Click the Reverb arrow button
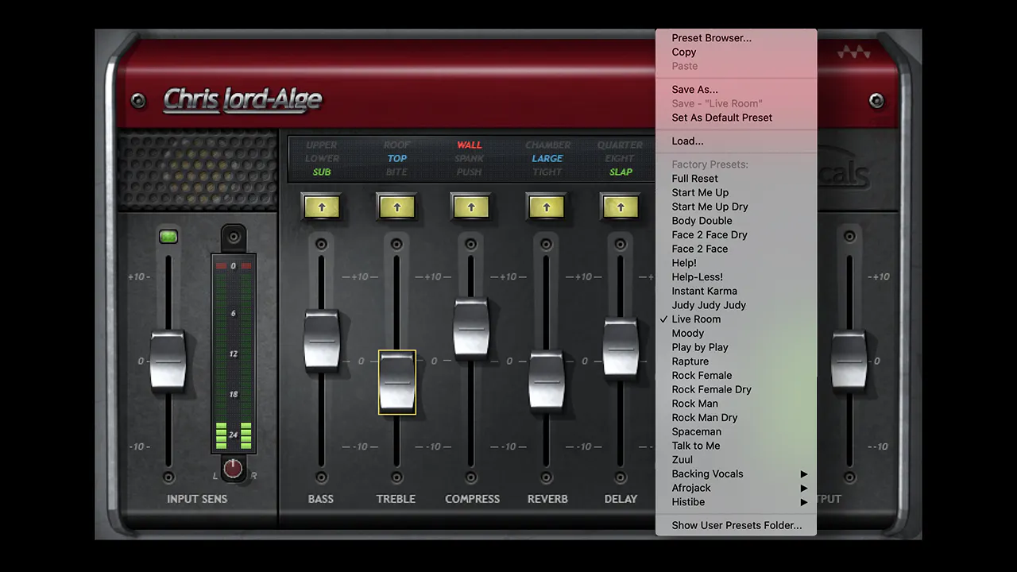The image size is (1017, 572). click(546, 207)
